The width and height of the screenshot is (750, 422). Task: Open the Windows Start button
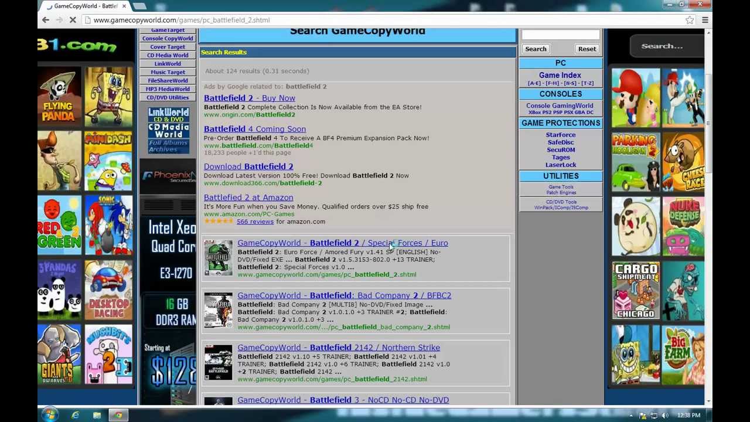pos(49,415)
